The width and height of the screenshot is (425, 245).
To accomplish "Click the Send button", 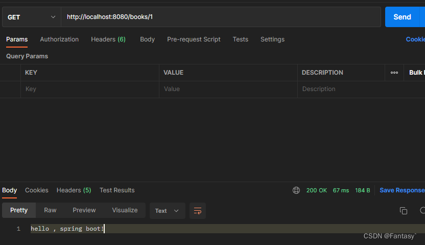I will pyautogui.click(x=402, y=17).
